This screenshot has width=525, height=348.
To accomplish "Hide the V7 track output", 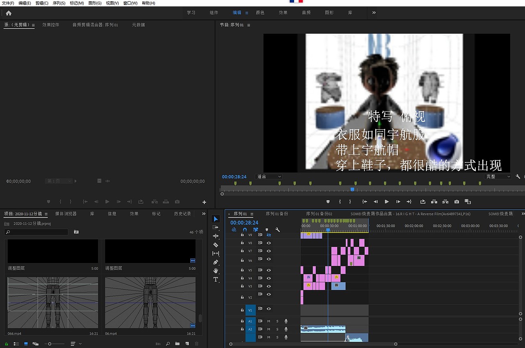I will pyautogui.click(x=269, y=251).
